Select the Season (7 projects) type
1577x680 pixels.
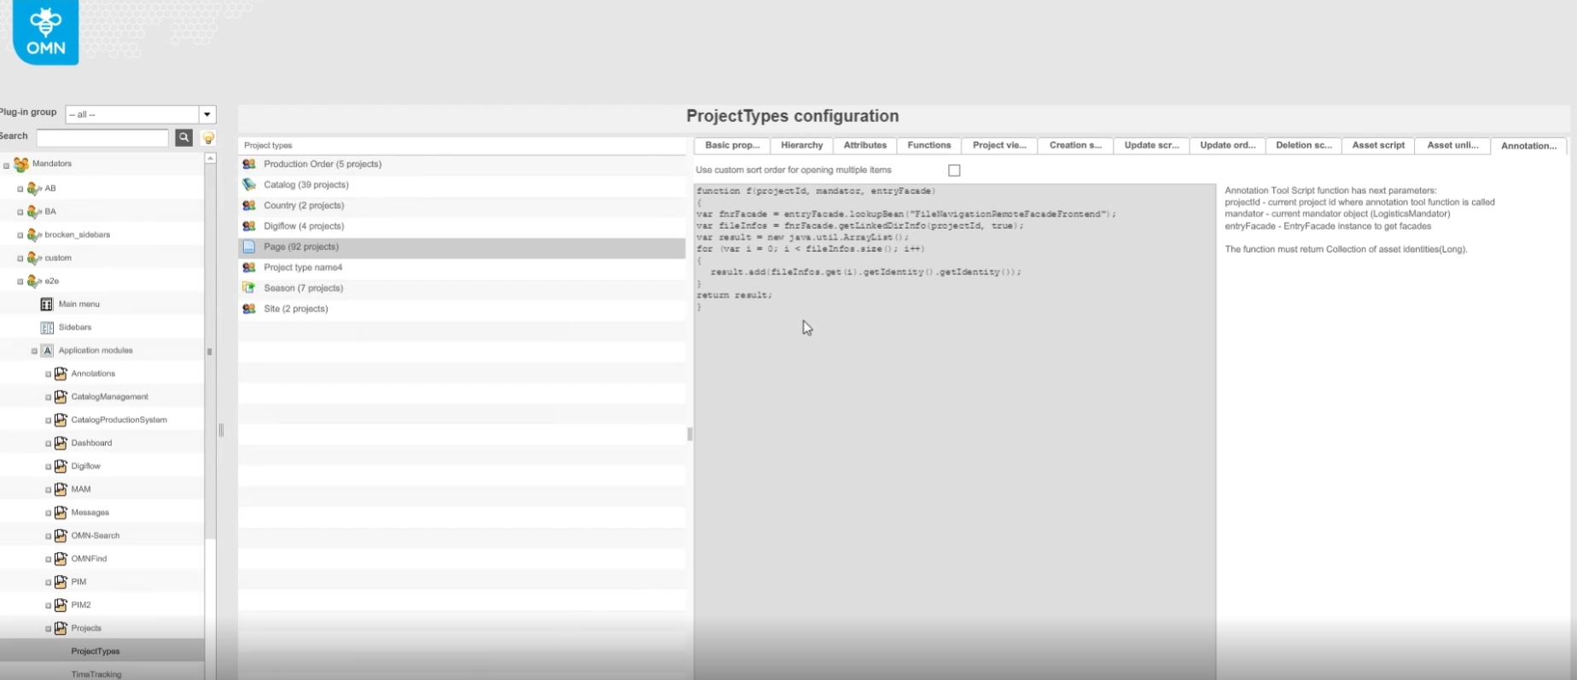pos(462,288)
